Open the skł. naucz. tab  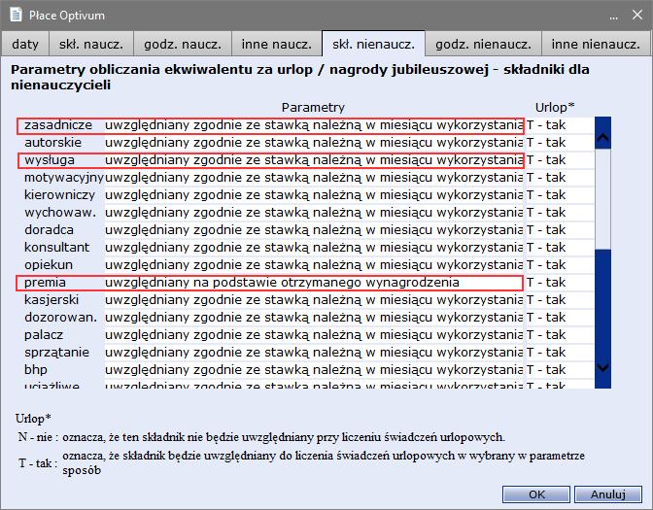pyautogui.click(x=91, y=44)
